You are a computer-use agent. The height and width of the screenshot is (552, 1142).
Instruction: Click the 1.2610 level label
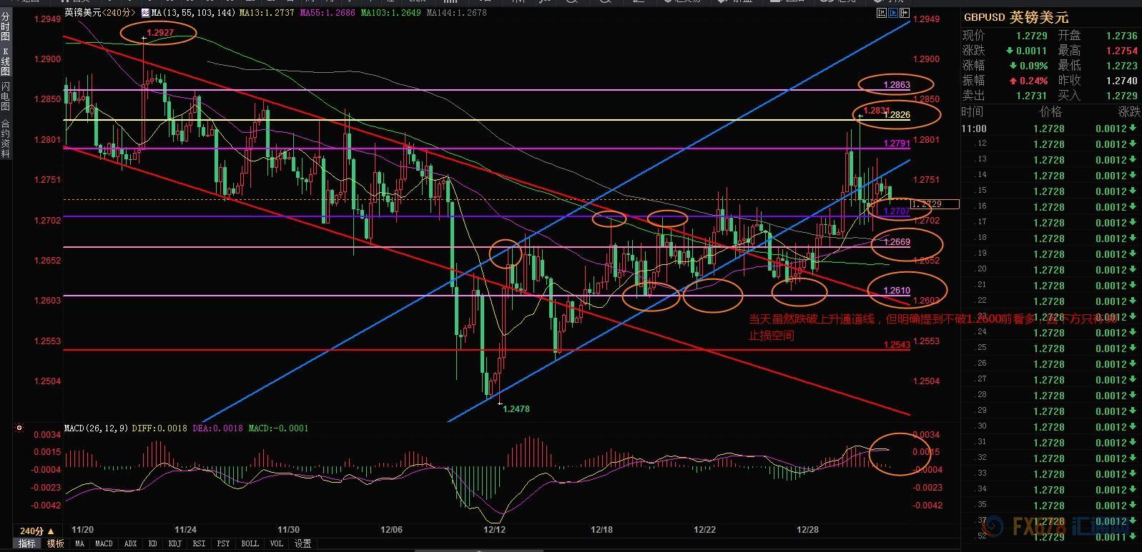click(x=897, y=291)
